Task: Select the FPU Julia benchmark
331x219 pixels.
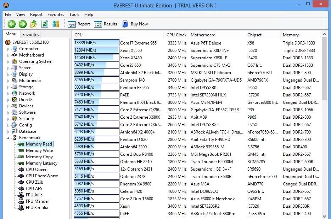Action: tap(34, 195)
